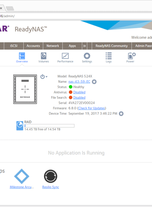The width and height of the screenshot is (152, 207).
Task: Open the Apps tab
Action: tap(72, 46)
